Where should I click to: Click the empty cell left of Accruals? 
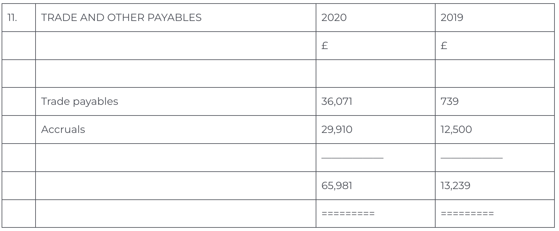tap(19, 129)
